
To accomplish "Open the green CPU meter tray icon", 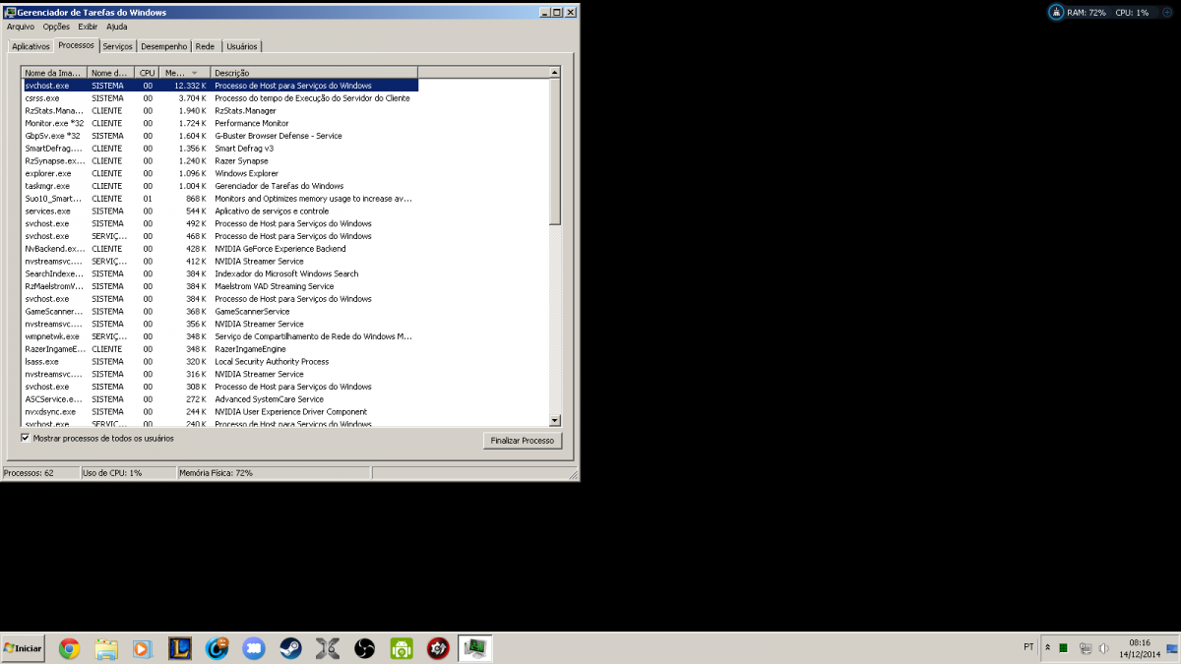I will (x=1064, y=648).
